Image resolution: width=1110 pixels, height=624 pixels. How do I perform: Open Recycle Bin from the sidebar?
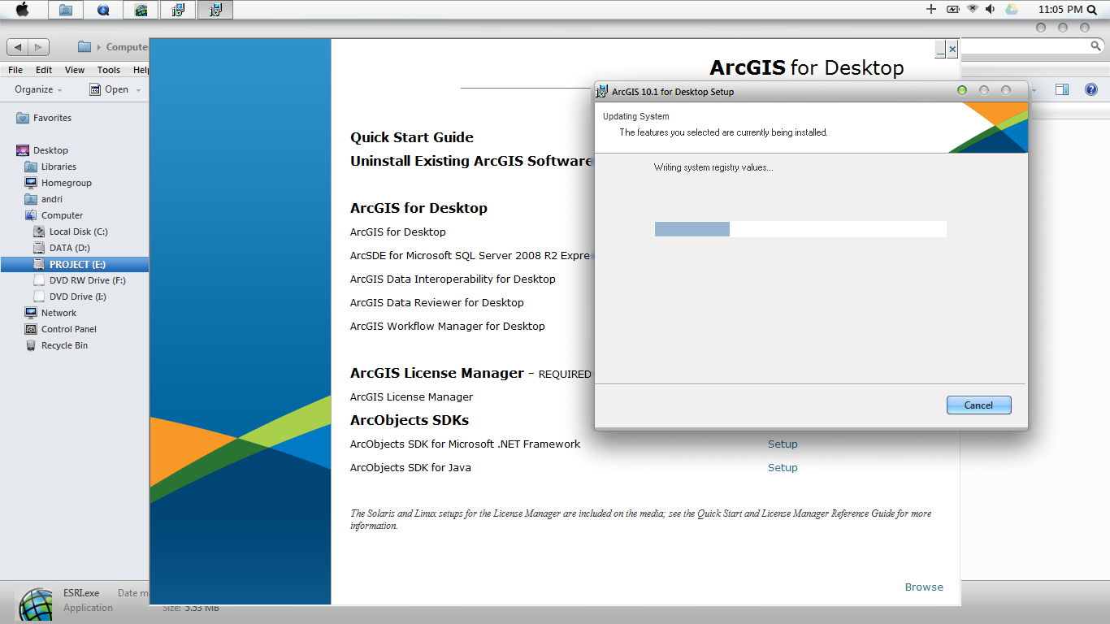pyautogui.click(x=64, y=345)
